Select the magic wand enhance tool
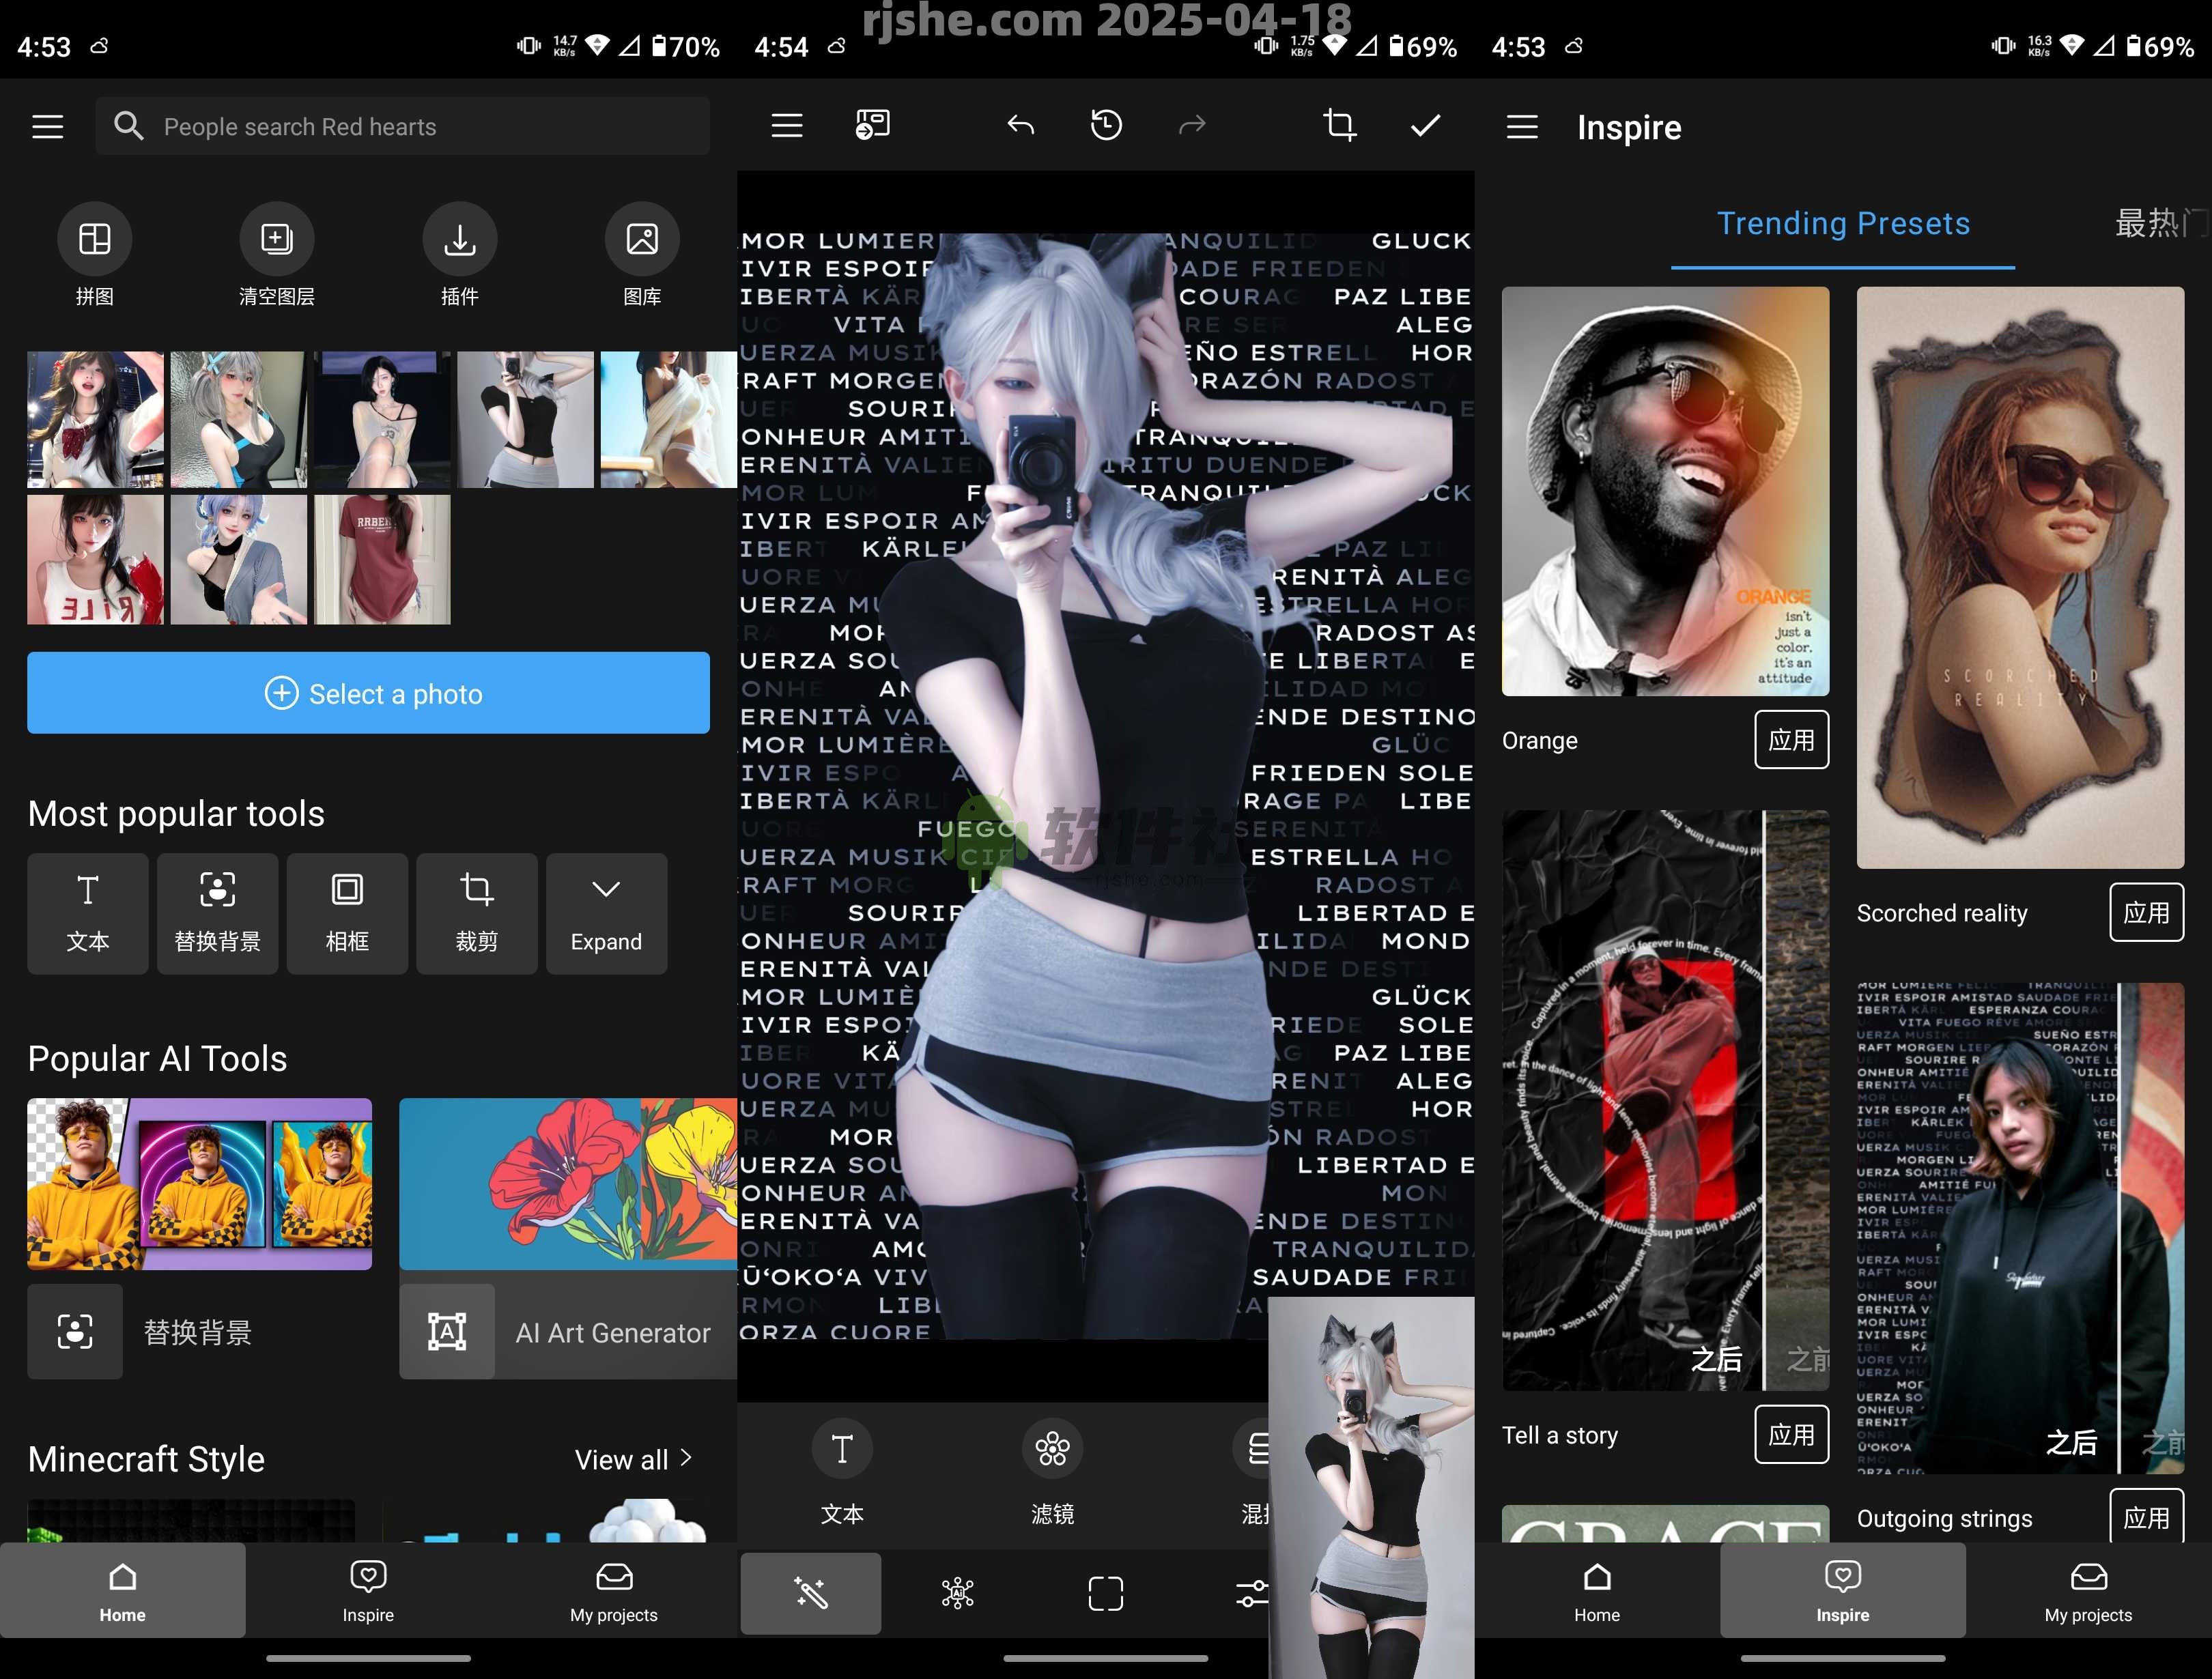This screenshot has height=1679, width=2212. [x=810, y=1593]
